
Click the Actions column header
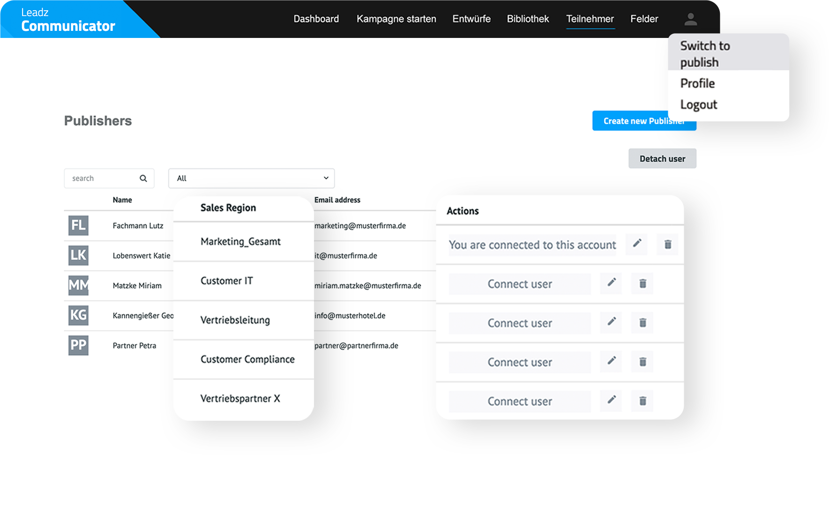463,211
